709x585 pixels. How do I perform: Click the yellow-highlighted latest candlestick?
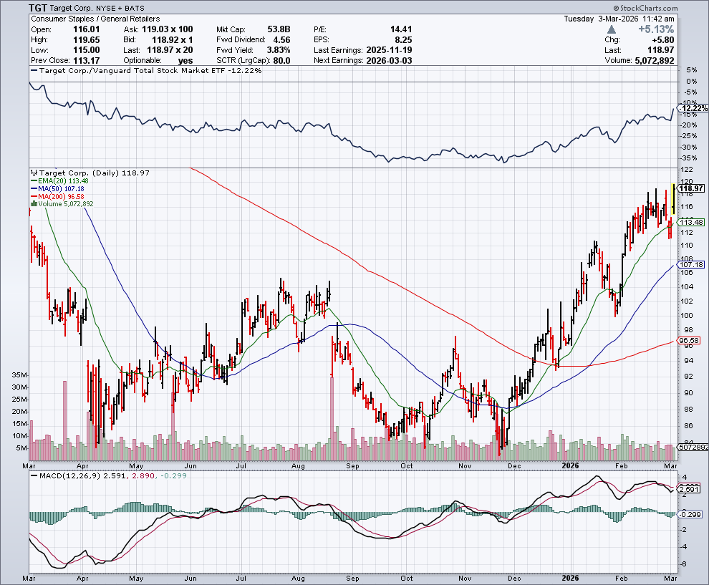coord(674,198)
